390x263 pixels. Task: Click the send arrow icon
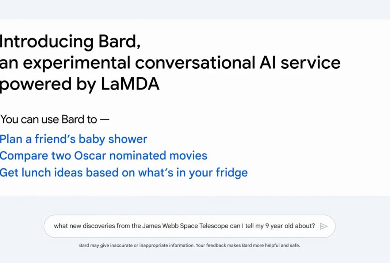pos(324,226)
